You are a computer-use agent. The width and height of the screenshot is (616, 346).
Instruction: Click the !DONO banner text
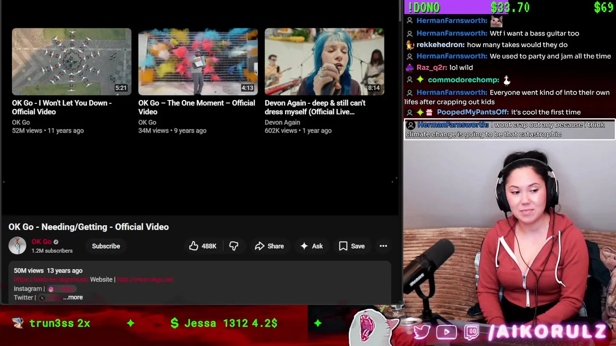pos(424,7)
